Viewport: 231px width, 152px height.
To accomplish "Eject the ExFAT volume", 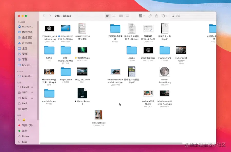I will coord(32,87).
